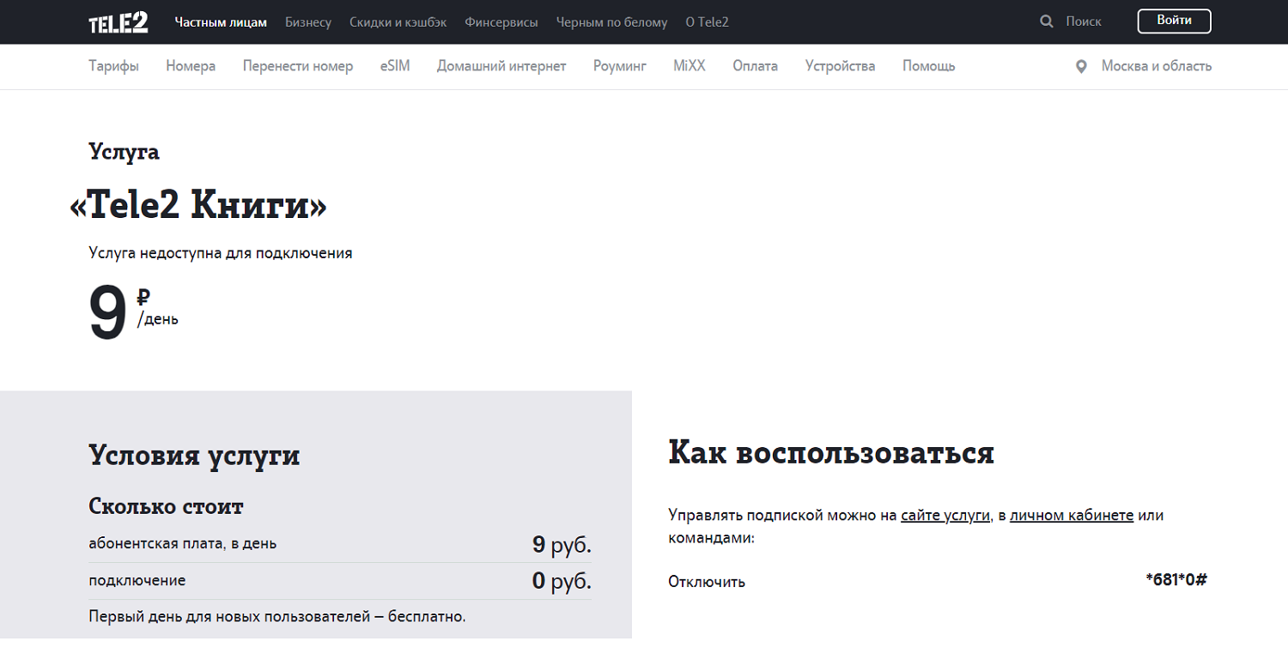Go to Скидки и кэшбэк
1288x653 pixels.
tap(398, 22)
